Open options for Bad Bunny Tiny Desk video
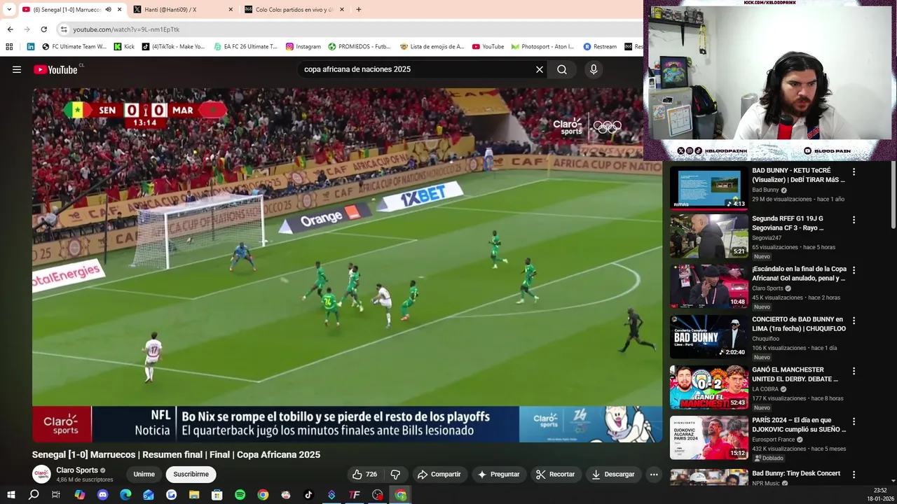 tap(854, 474)
